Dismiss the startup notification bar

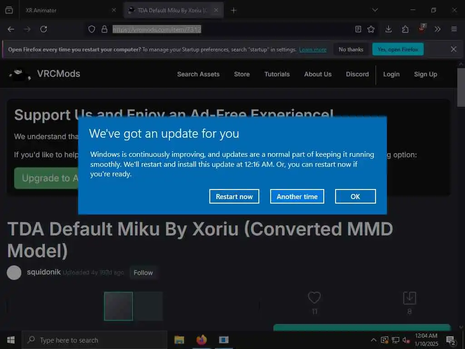click(454, 49)
